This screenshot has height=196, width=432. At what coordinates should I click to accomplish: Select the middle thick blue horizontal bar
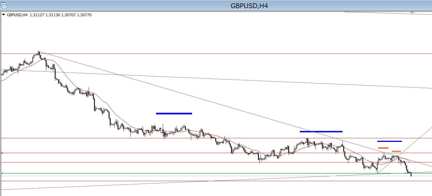[x=321, y=132]
